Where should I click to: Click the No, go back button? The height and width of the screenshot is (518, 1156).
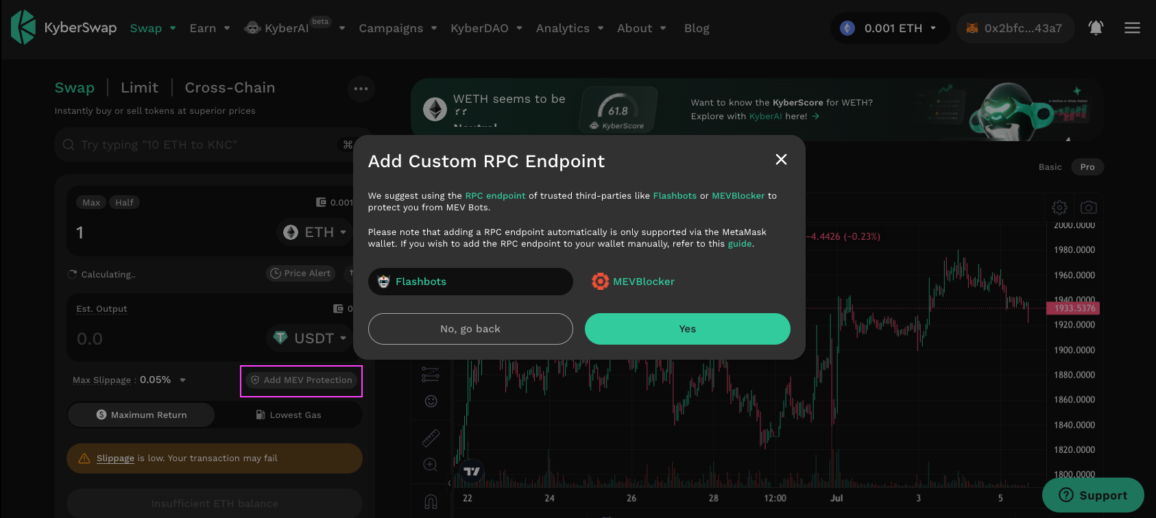470,329
